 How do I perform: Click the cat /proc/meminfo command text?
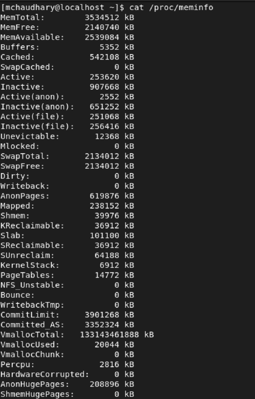tap(171, 8)
